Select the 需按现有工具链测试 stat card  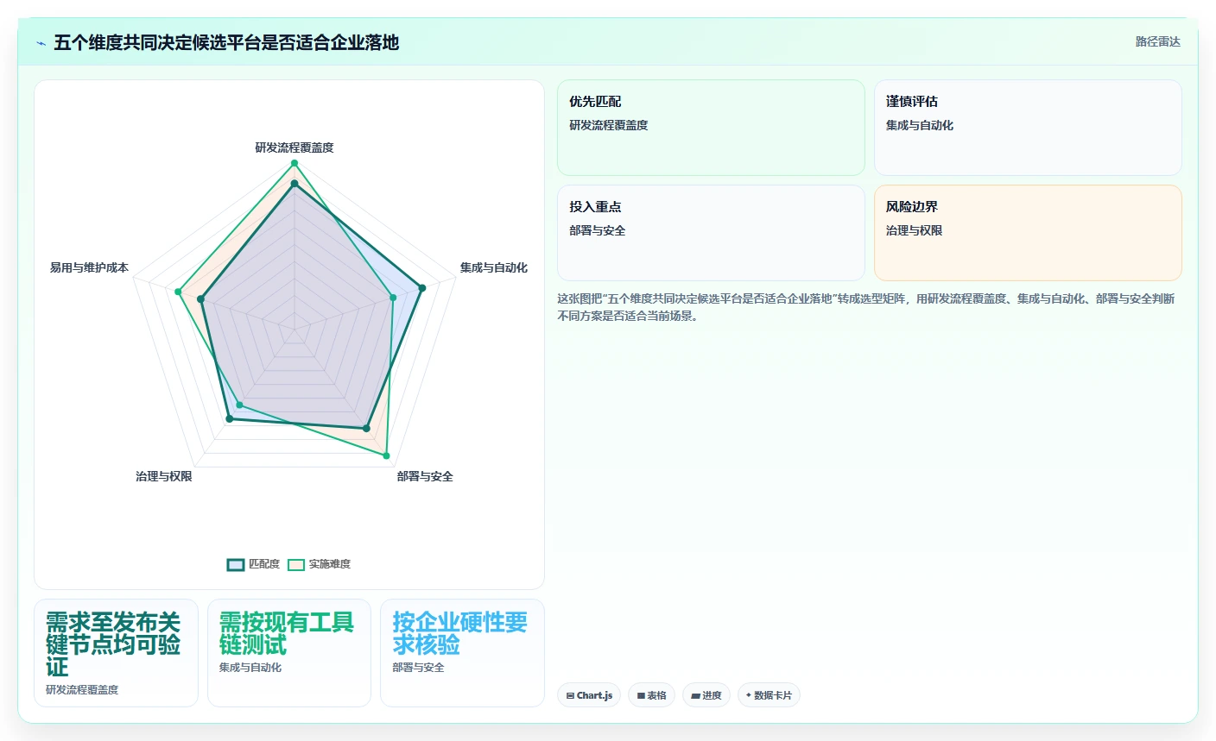289,653
